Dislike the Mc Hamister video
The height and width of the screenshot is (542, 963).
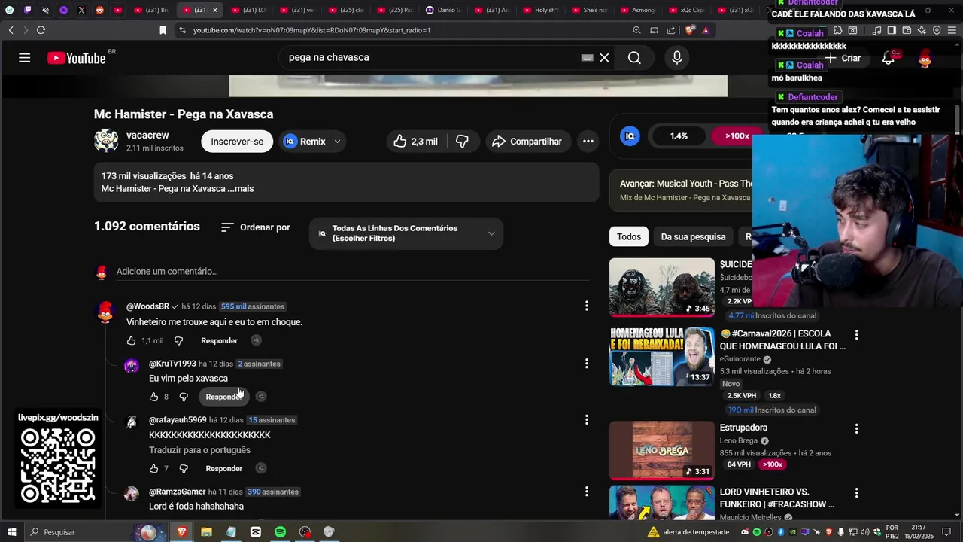pos(462,141)
